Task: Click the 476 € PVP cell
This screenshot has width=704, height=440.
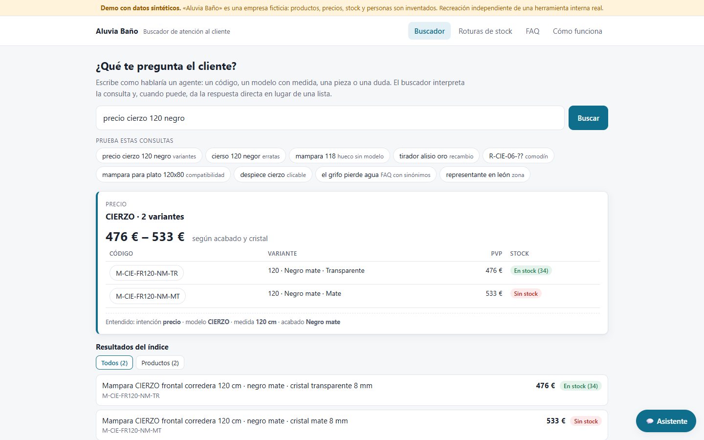Action: [x=494, y=270]
